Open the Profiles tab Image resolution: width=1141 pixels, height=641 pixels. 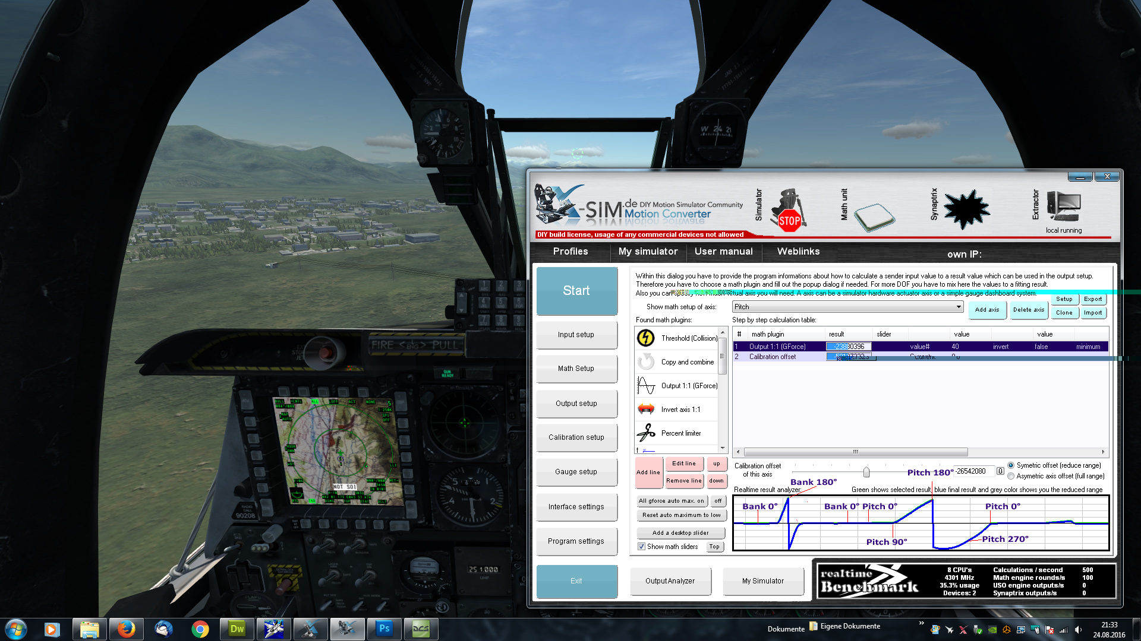(x=570, y=252)
